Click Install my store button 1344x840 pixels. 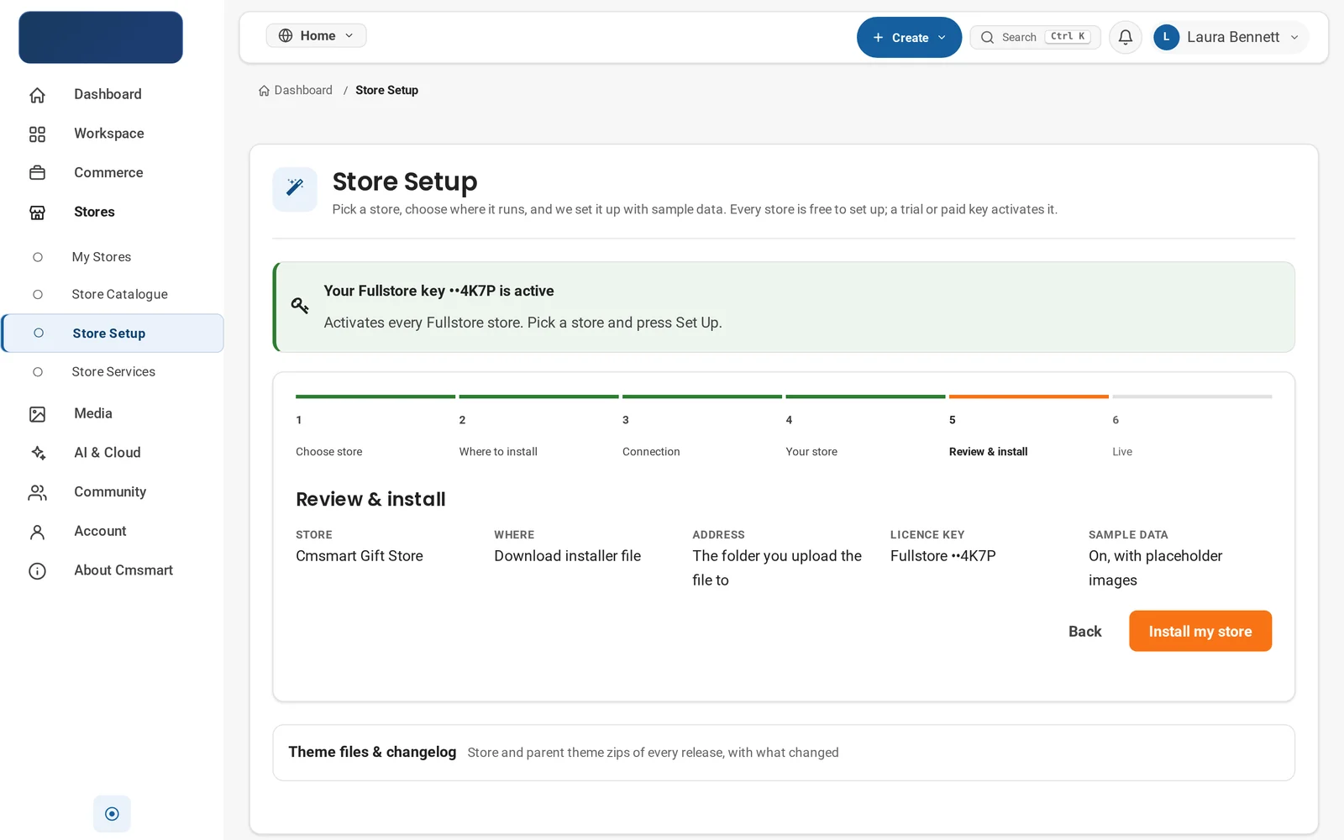pos(1200,631)
